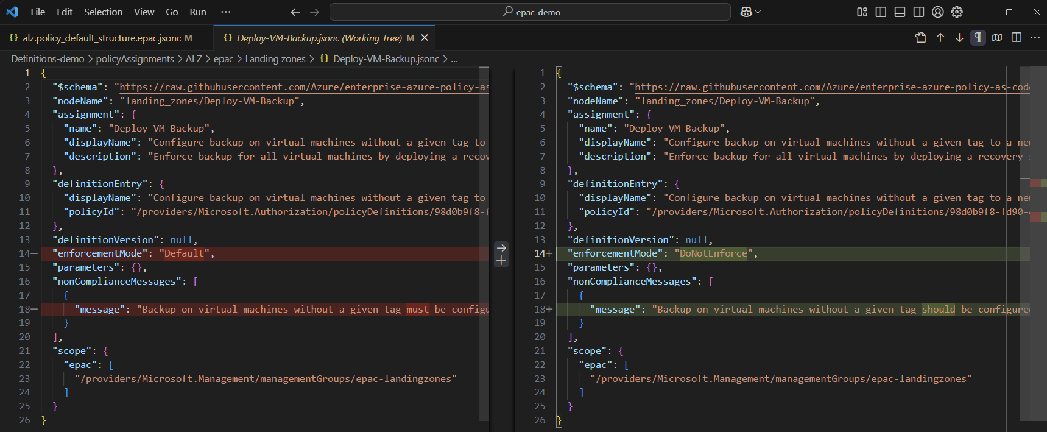Image resolution: width=1047 pixels, height=432 pixels.
Task: Toggle the Primary Side Bar layout button
Action: coord(881,12)
